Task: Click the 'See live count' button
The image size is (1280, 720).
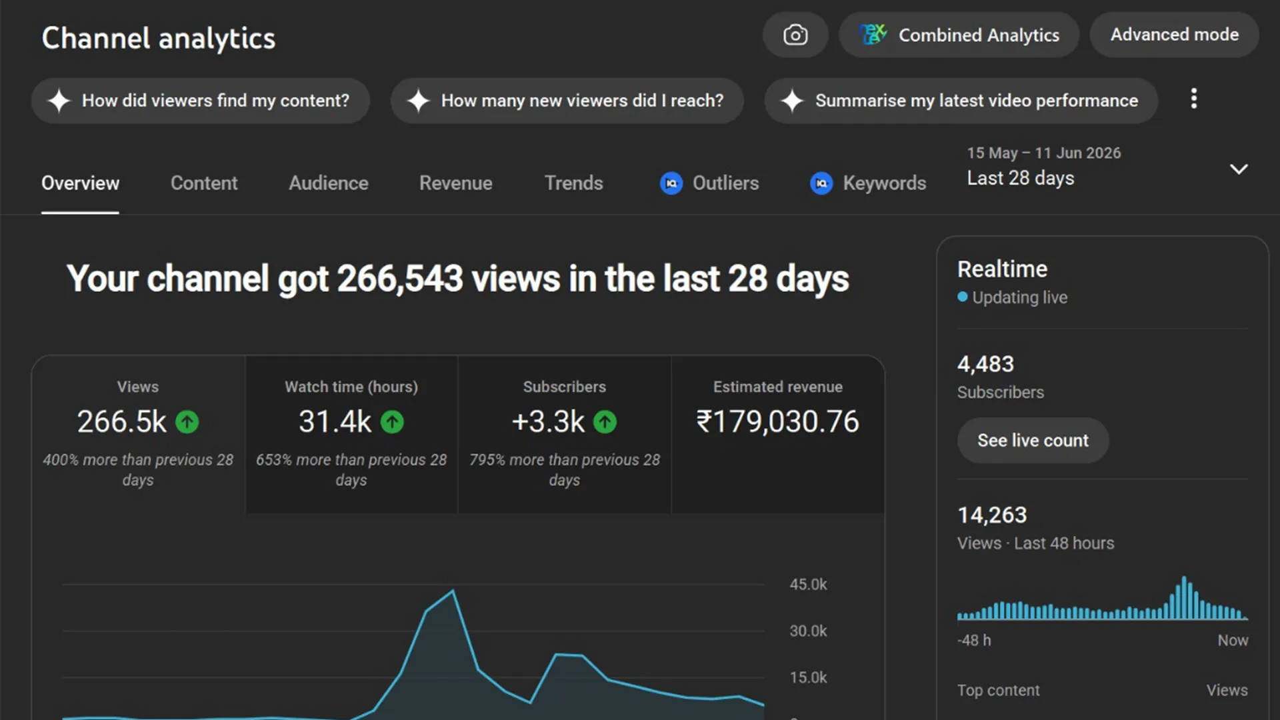Action: pyautogui.click(x=1033, y=441)
